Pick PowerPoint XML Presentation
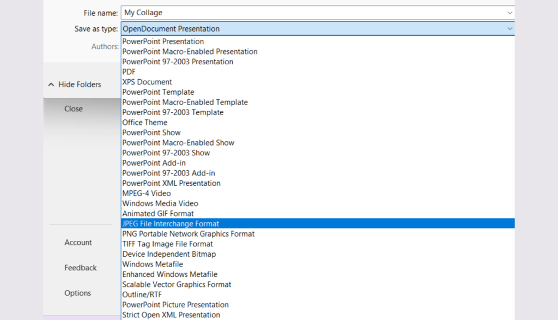558x320 pixels. point(318,183)
